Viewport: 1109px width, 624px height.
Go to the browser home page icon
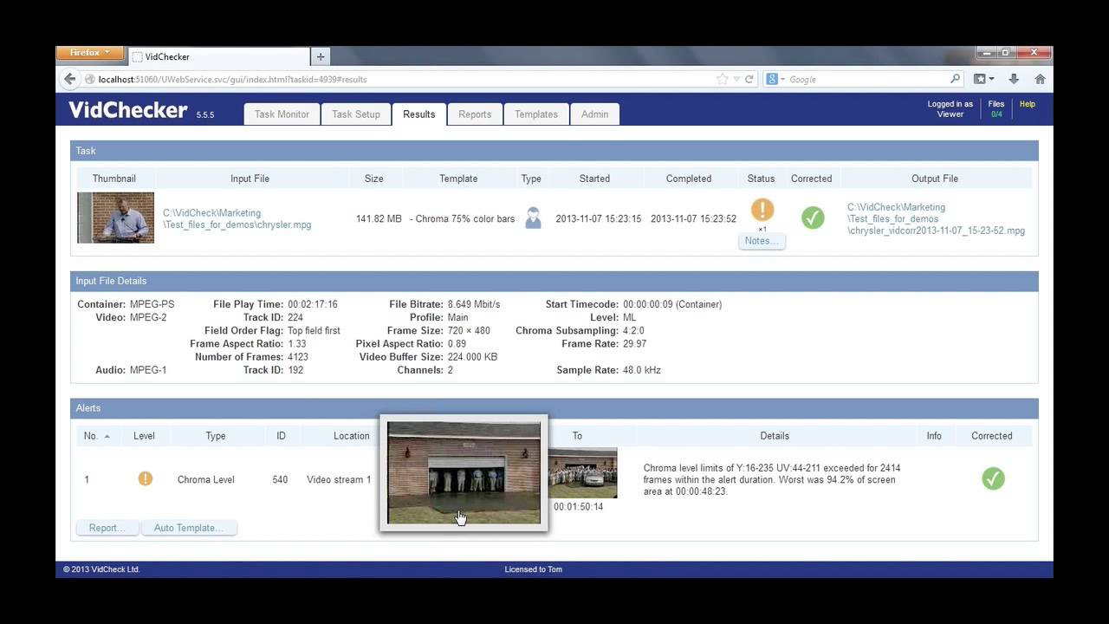coord(1040,79)
